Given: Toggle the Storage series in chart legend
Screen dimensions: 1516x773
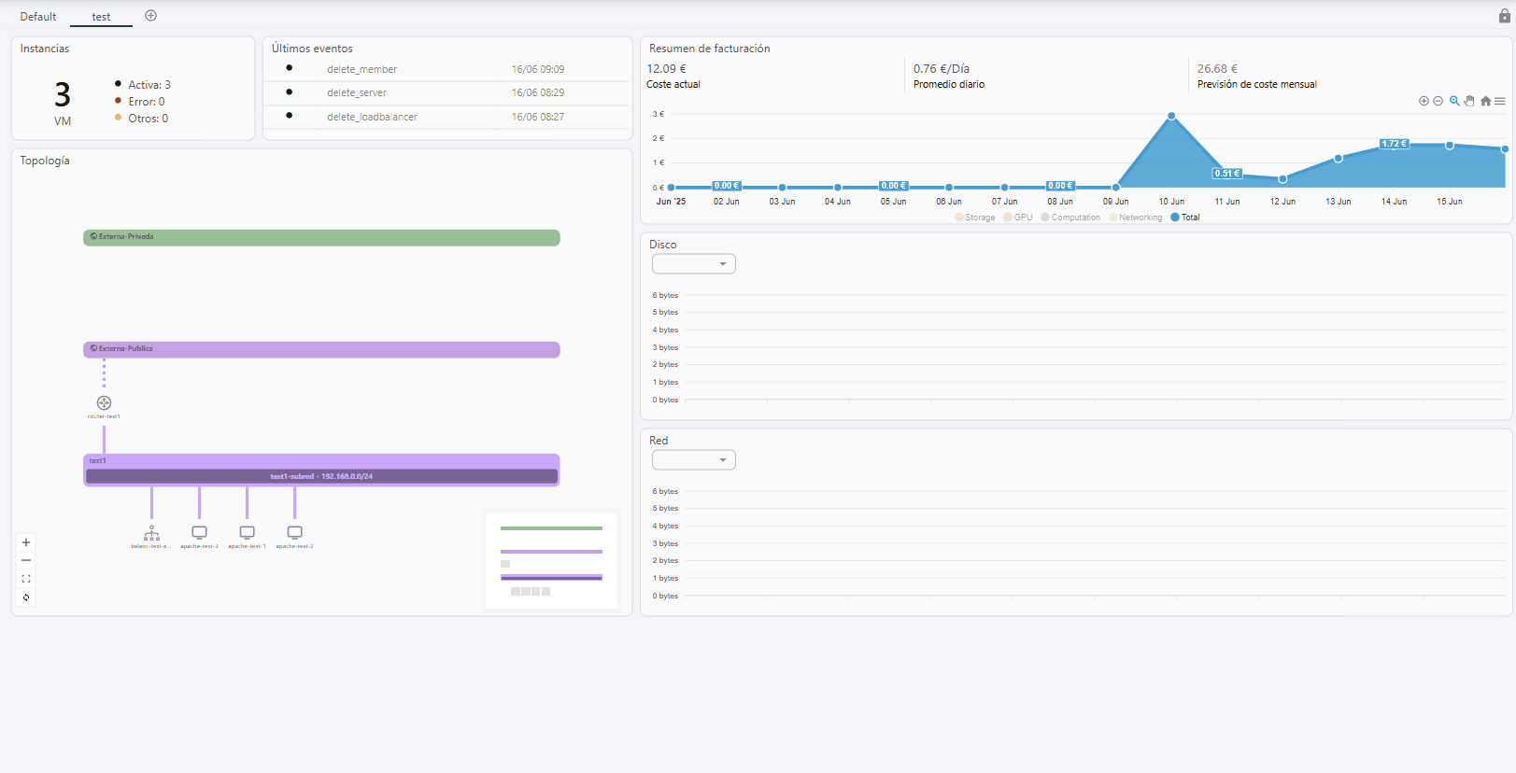Looking at the screenshot, I should click(x=974, y=218).
